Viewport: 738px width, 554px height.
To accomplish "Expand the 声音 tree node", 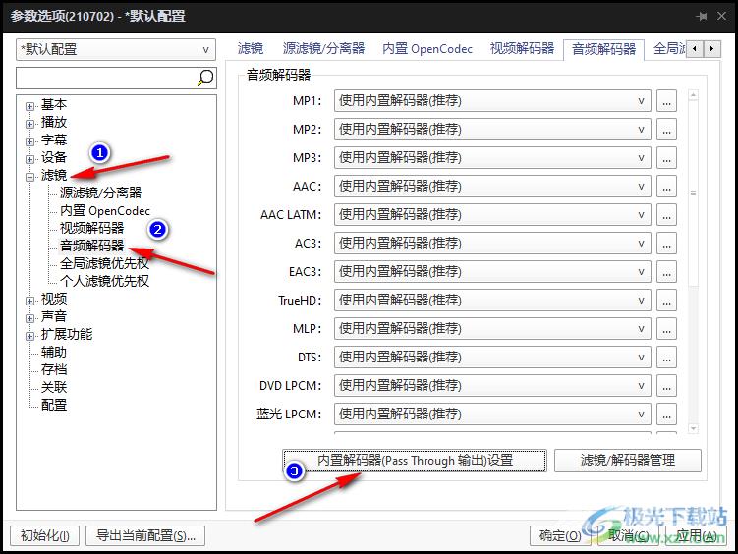I will point(30,318).
